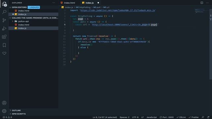Select language mode JavaScript
Screen dimensions: 212x119
click(152, 117)
